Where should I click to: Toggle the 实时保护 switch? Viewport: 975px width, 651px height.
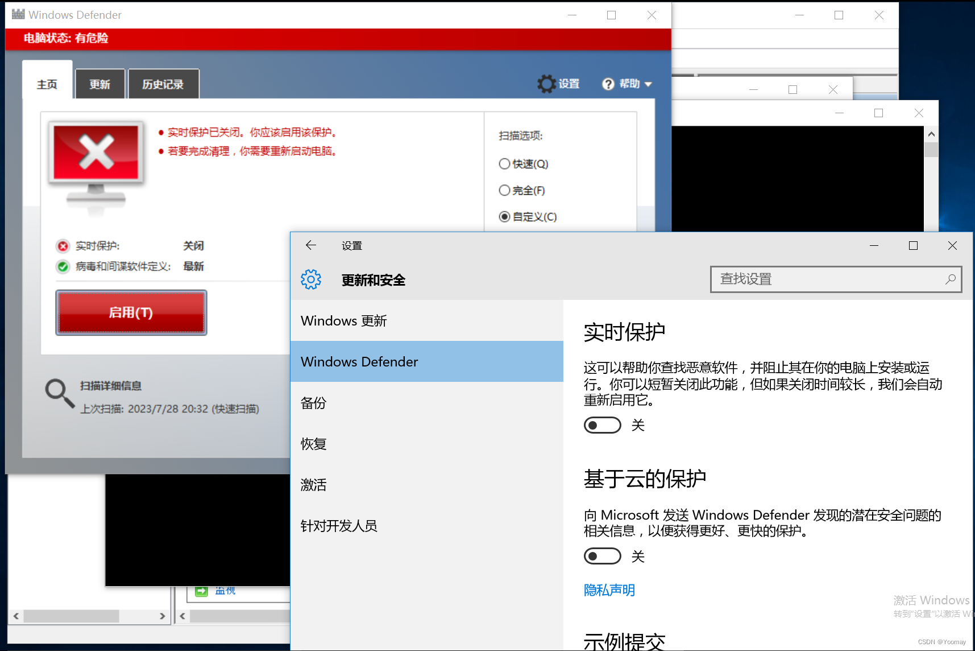602,425
